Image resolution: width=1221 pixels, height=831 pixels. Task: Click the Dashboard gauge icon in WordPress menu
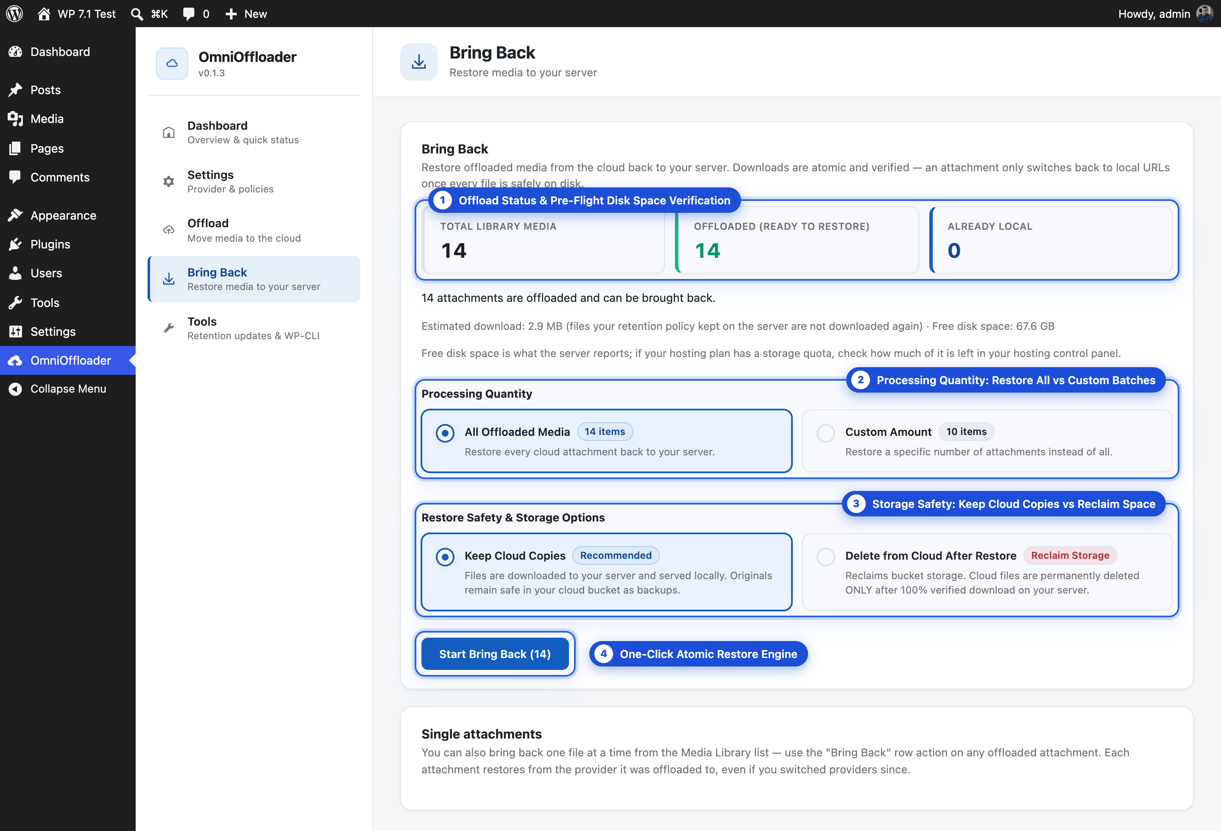tap(15, 51)
